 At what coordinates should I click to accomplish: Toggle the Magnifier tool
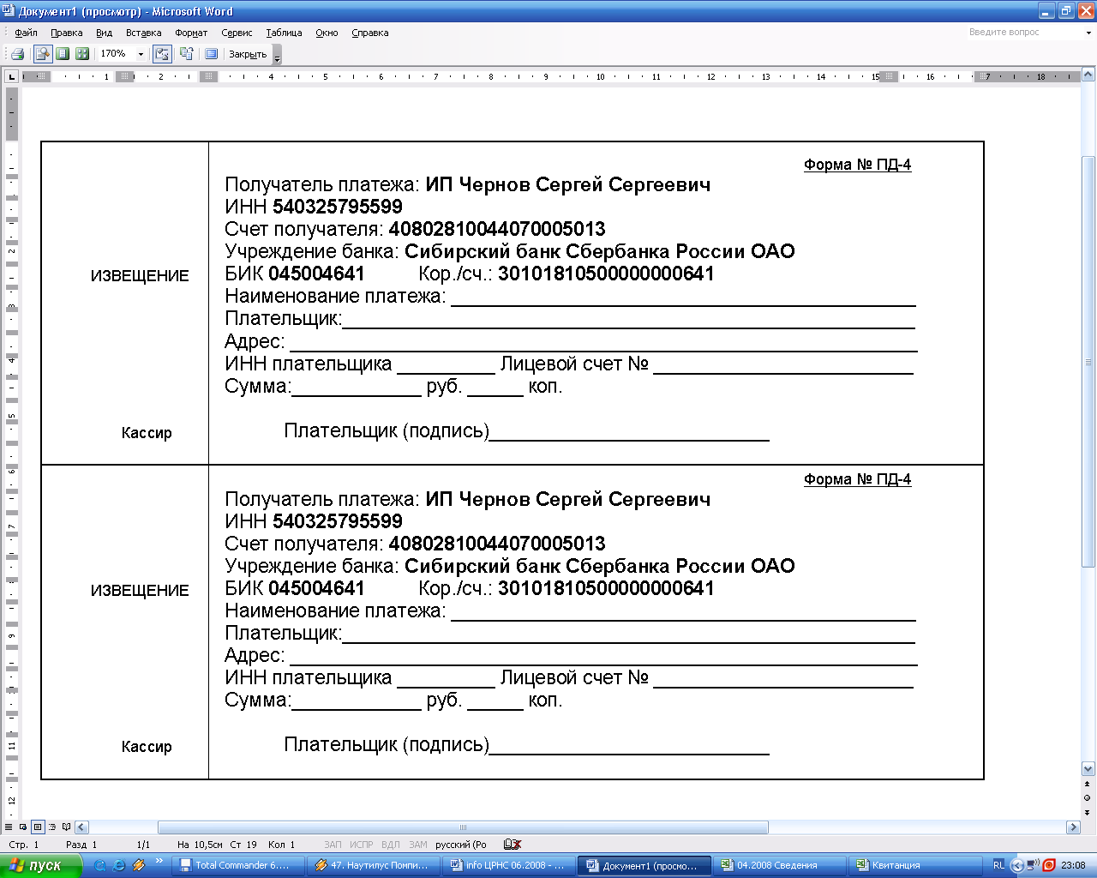tap(42, 54)
